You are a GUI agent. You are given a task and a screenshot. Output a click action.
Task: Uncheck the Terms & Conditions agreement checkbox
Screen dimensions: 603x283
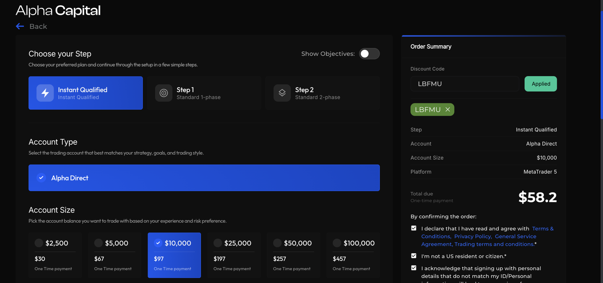414,228
